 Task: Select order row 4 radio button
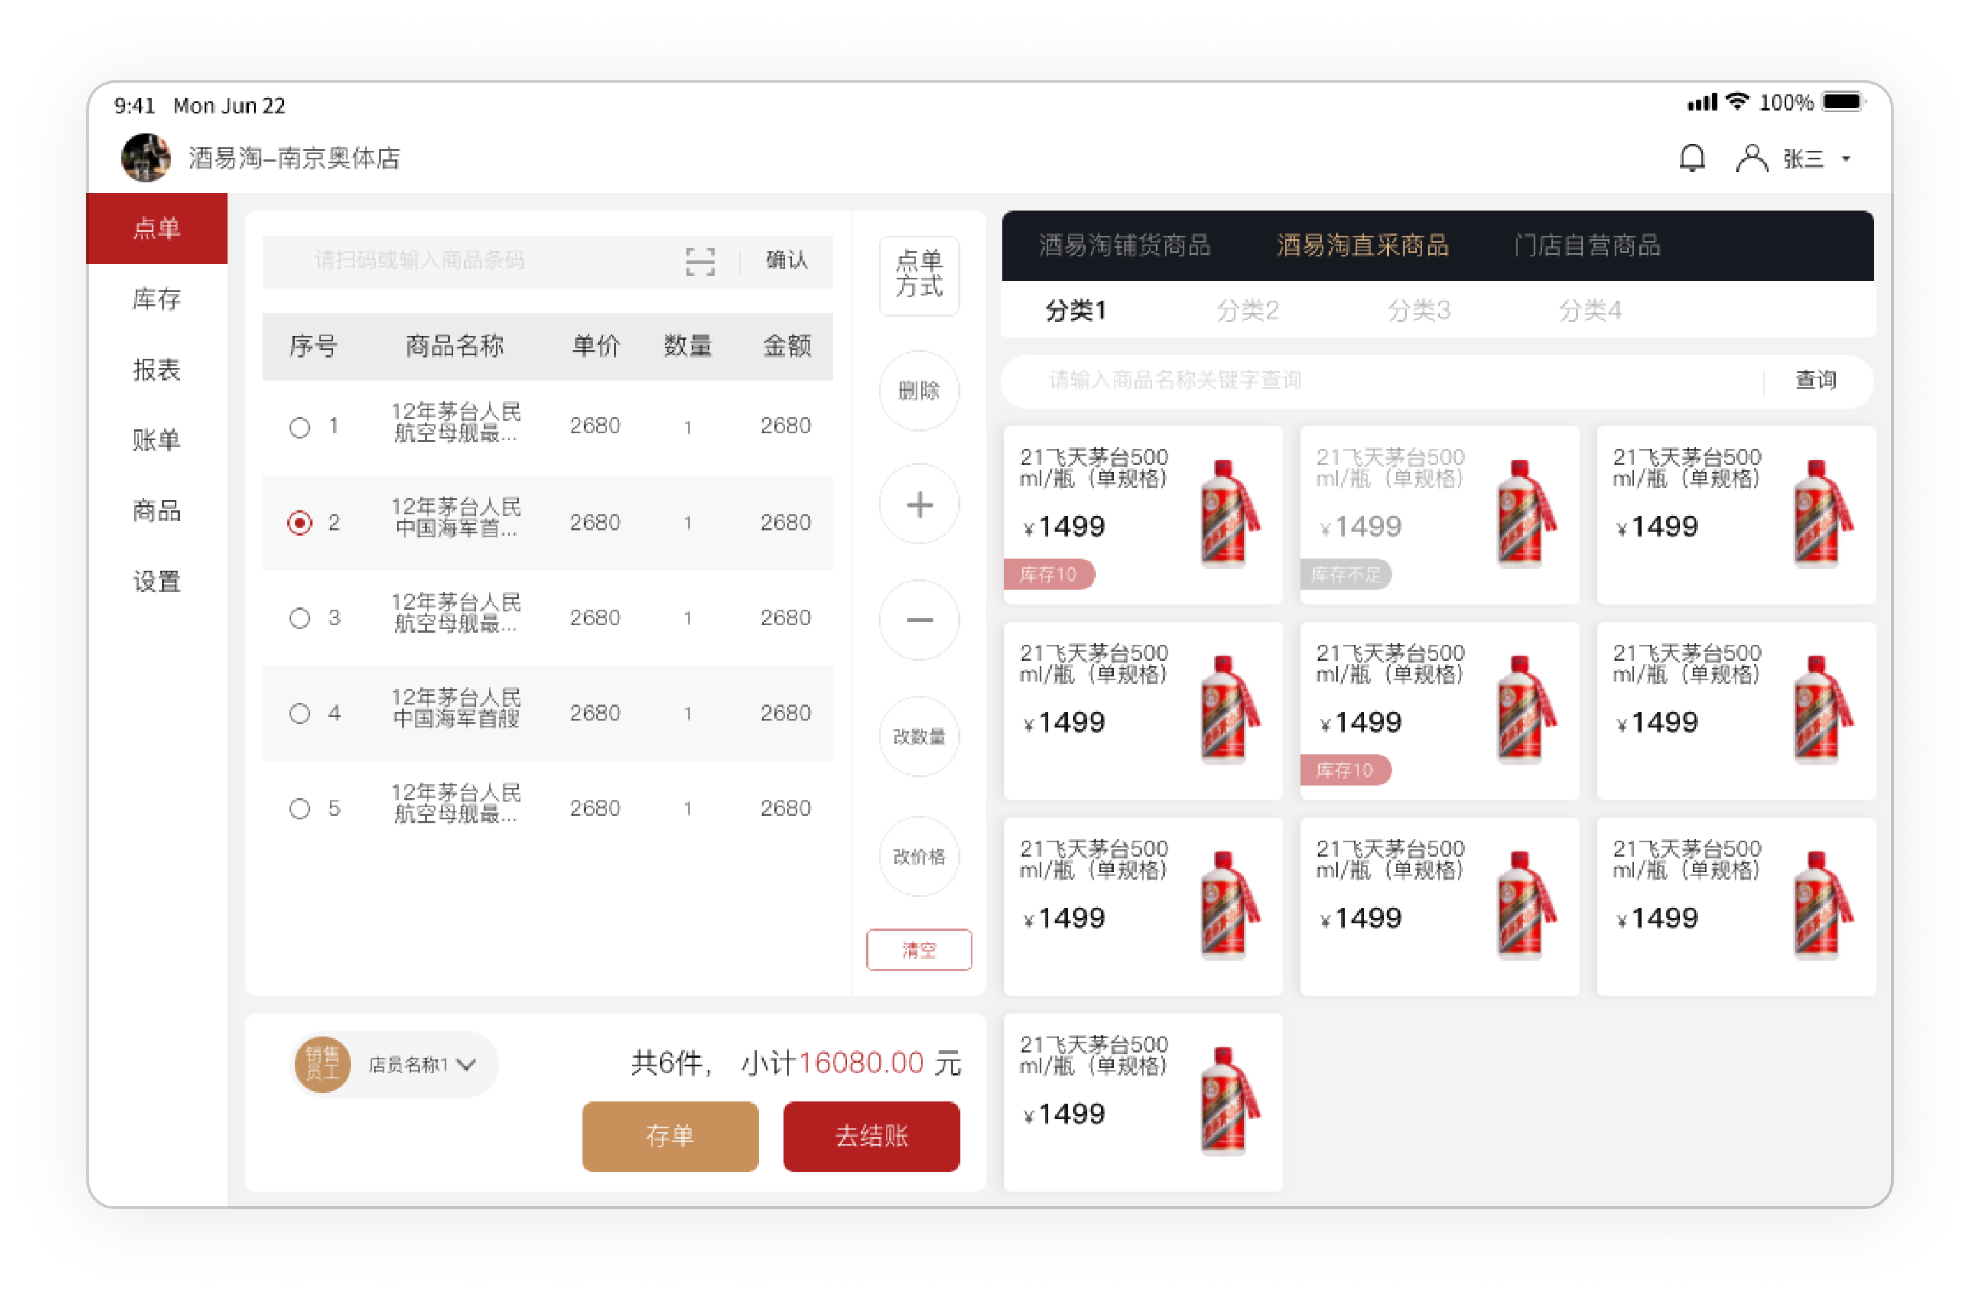pos(300,713)
